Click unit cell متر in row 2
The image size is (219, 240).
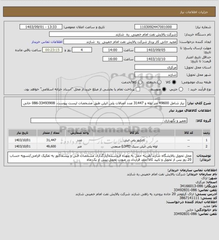tap(79, 147)
